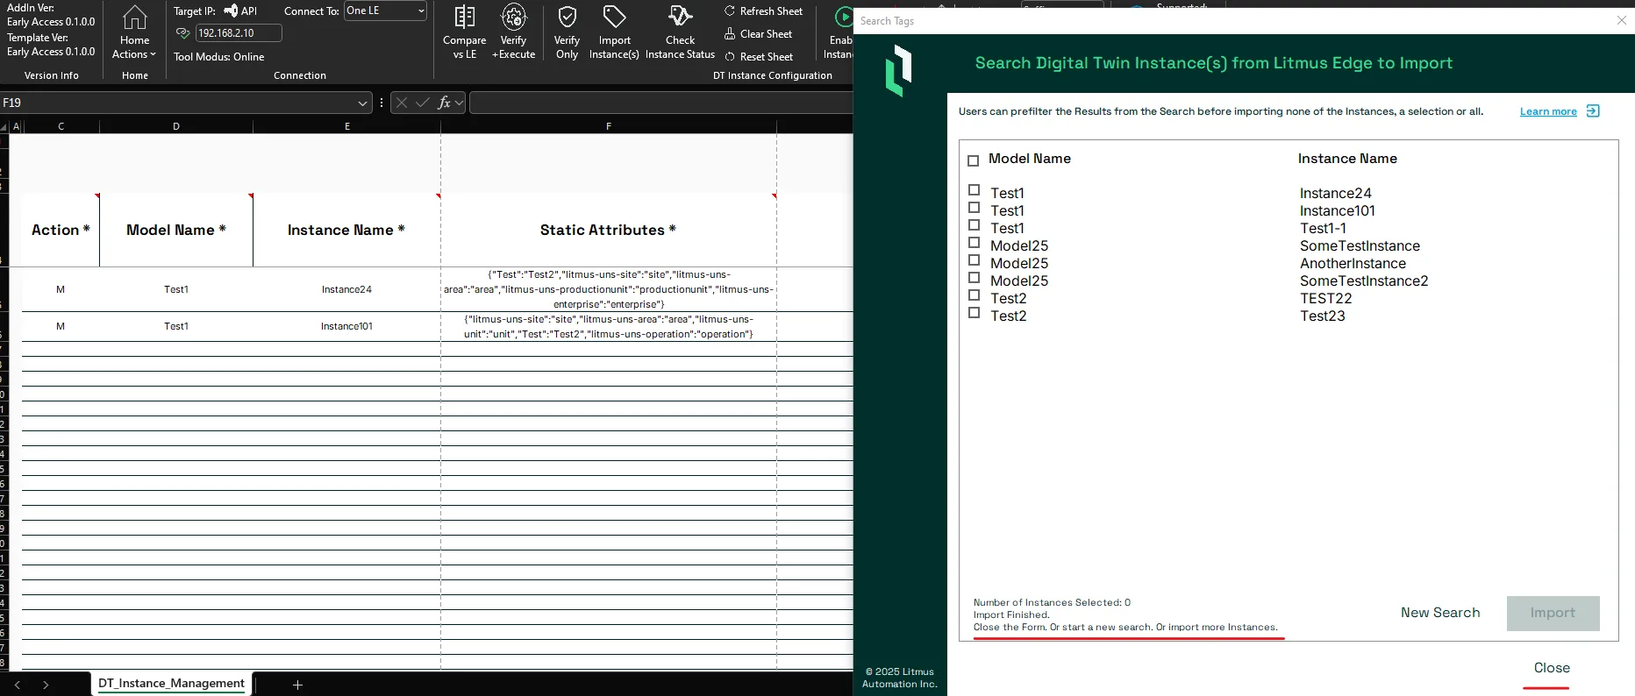Image resolution: width=1635 pixels, height=696 pixels.
Task: Click TEST22 in results list
Action: 1325,298
